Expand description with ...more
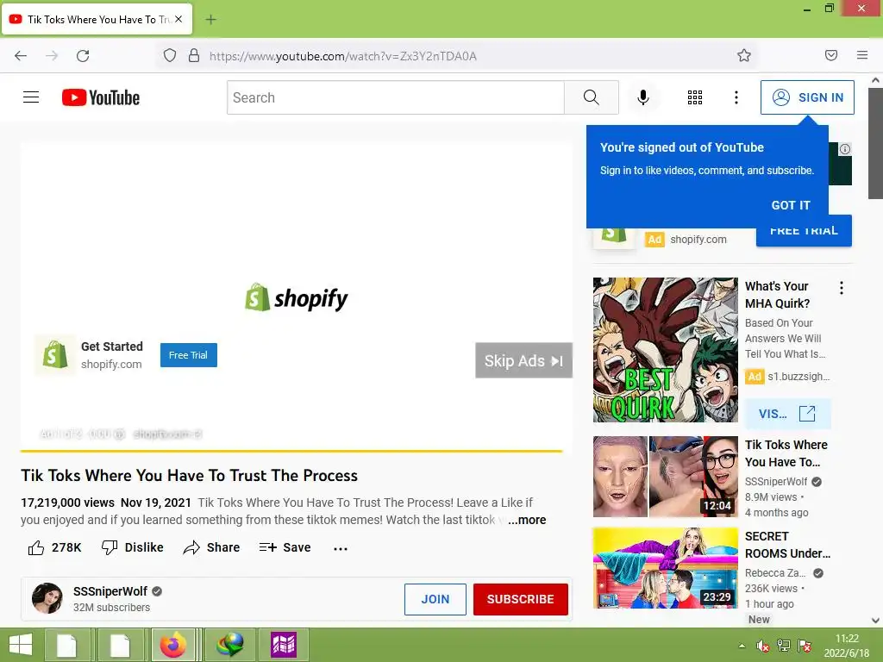The width and height of the screenshot is (883, 662). tap(527, 520)
